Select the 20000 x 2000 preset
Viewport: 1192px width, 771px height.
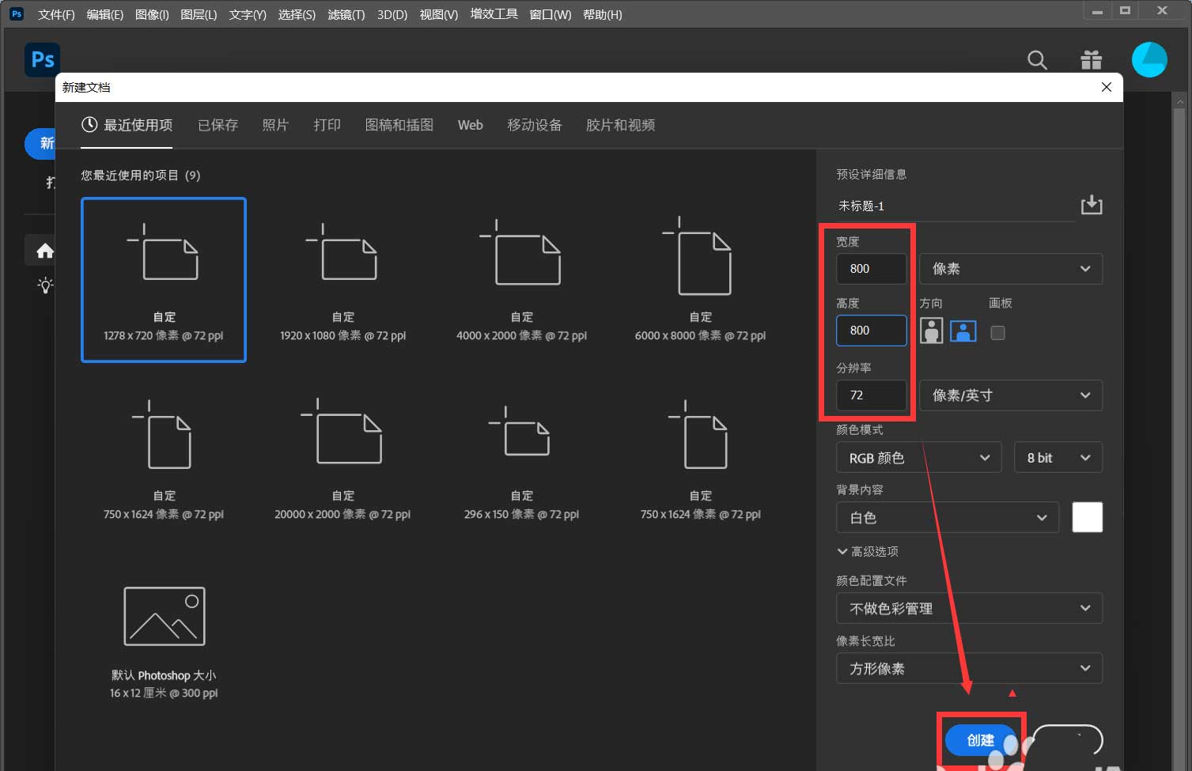pyautogui.click(x=342, y=459)
